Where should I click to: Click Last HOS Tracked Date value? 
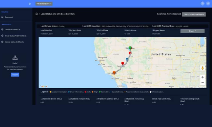pyautogui.click(x=182, y=26)
